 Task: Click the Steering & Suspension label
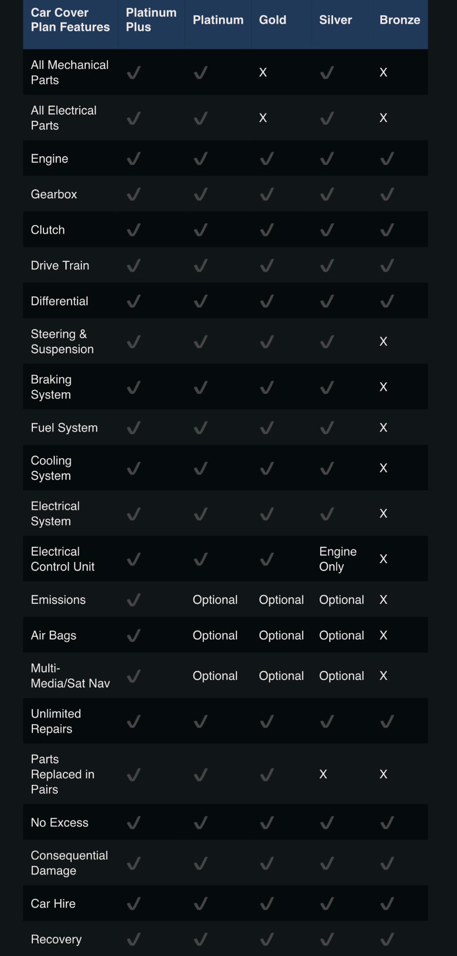point(62,342)
